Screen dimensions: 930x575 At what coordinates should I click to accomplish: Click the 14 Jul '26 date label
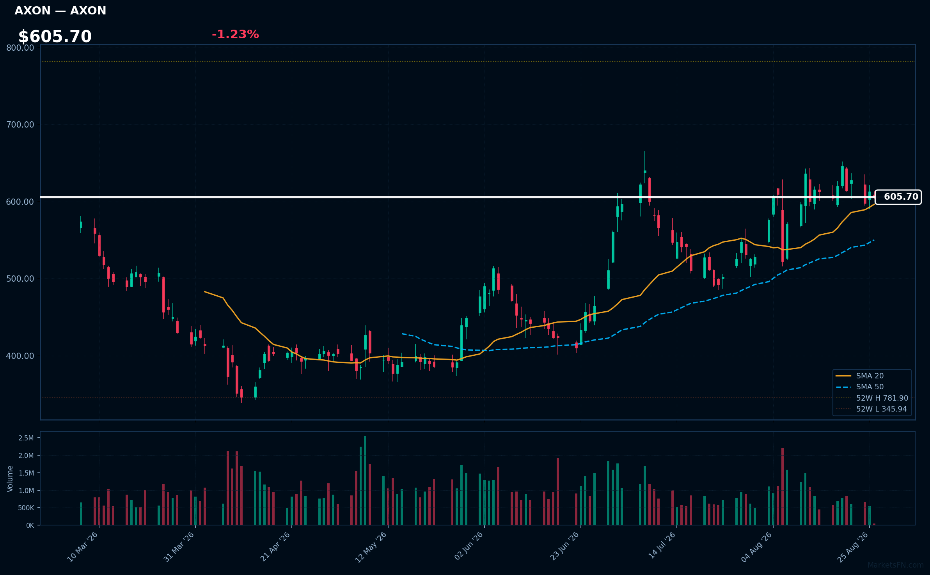662,545
